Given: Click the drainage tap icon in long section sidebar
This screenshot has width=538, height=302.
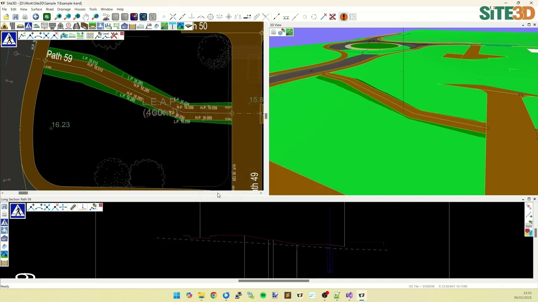Looking at the screenshot, I should (4, 230).
